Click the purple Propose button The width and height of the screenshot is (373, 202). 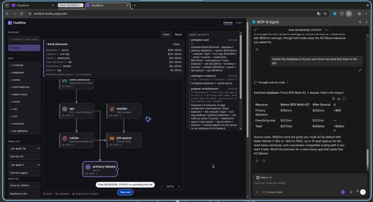24,48
